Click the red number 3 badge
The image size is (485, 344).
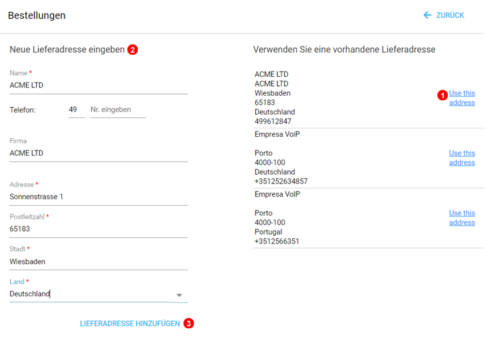tap(189, 323)
